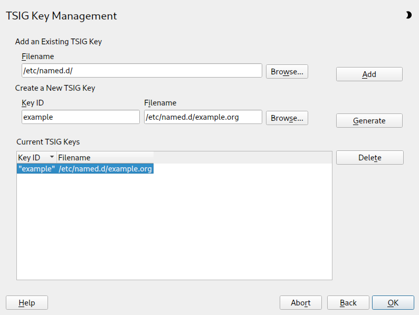Generate a new TSIG key
The height and width of the screenshot is (315, 419).
pos(369,121)
